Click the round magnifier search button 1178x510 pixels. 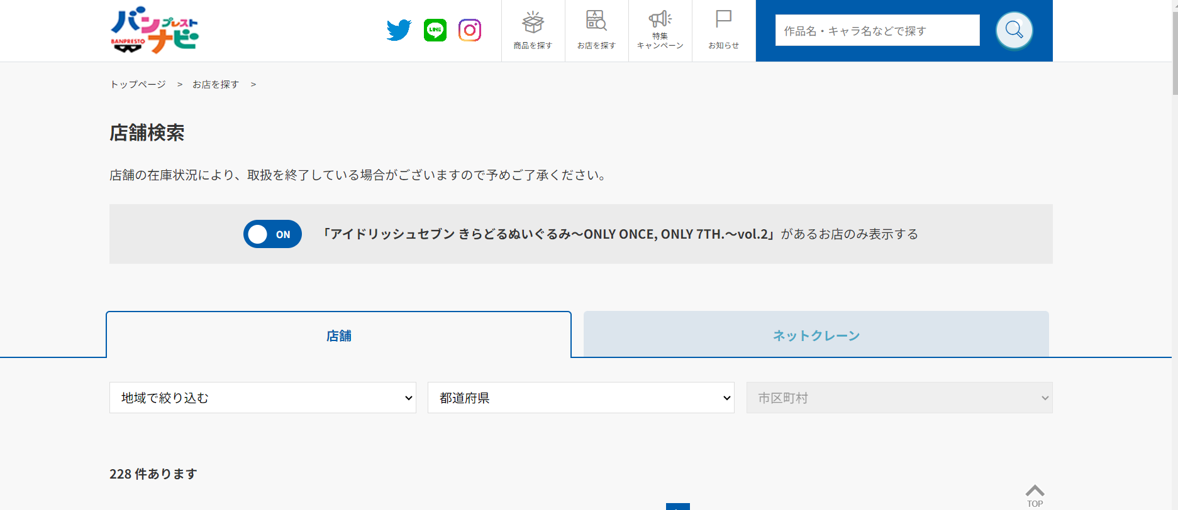1014,30
